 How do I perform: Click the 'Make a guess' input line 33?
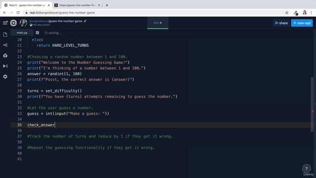[68, 114]
